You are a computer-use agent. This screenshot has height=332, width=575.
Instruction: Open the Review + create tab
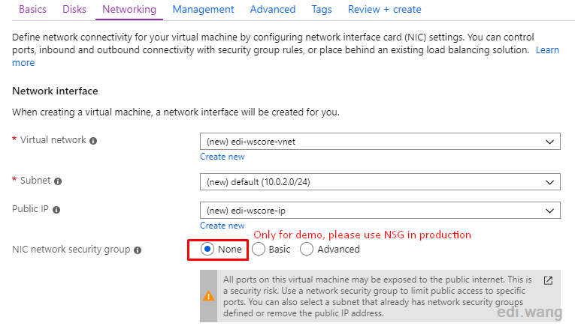pos(384,9)
